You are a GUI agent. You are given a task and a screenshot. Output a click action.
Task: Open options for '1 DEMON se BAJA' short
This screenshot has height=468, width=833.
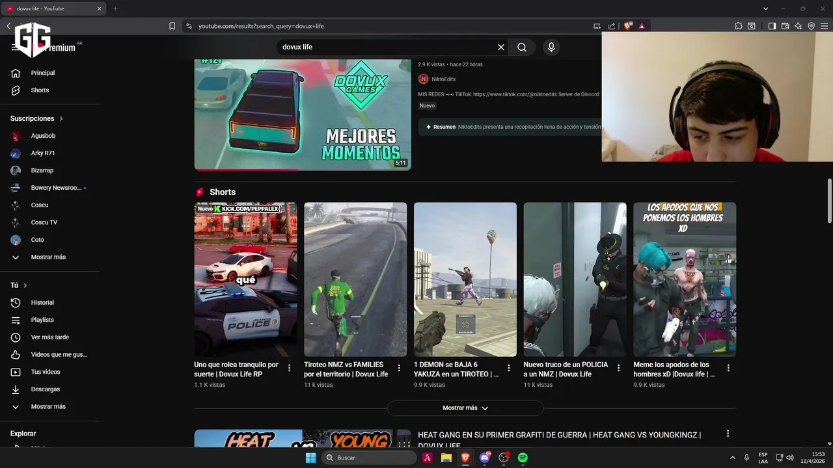point(509,368)
